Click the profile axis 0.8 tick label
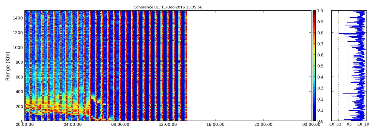 point(359,125)
